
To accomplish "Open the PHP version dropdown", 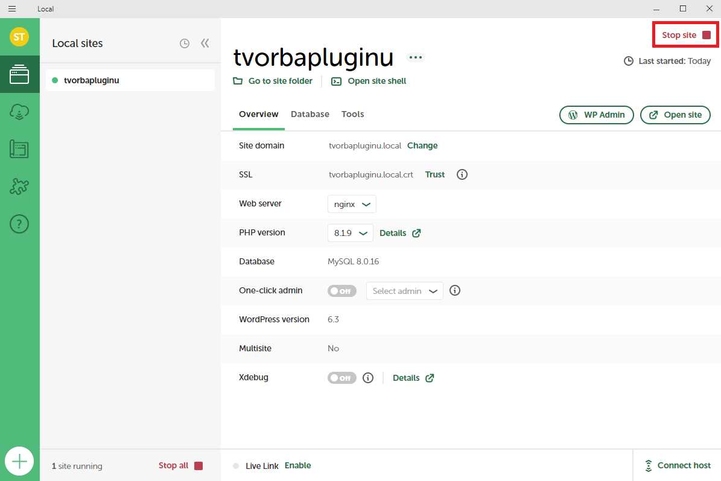I will (350, 232).
